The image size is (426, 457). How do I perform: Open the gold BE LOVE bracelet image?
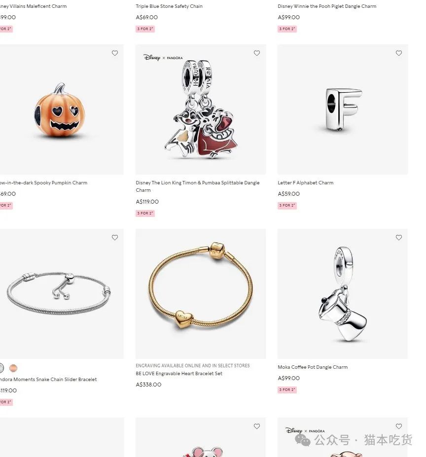[x=201, y=294]
